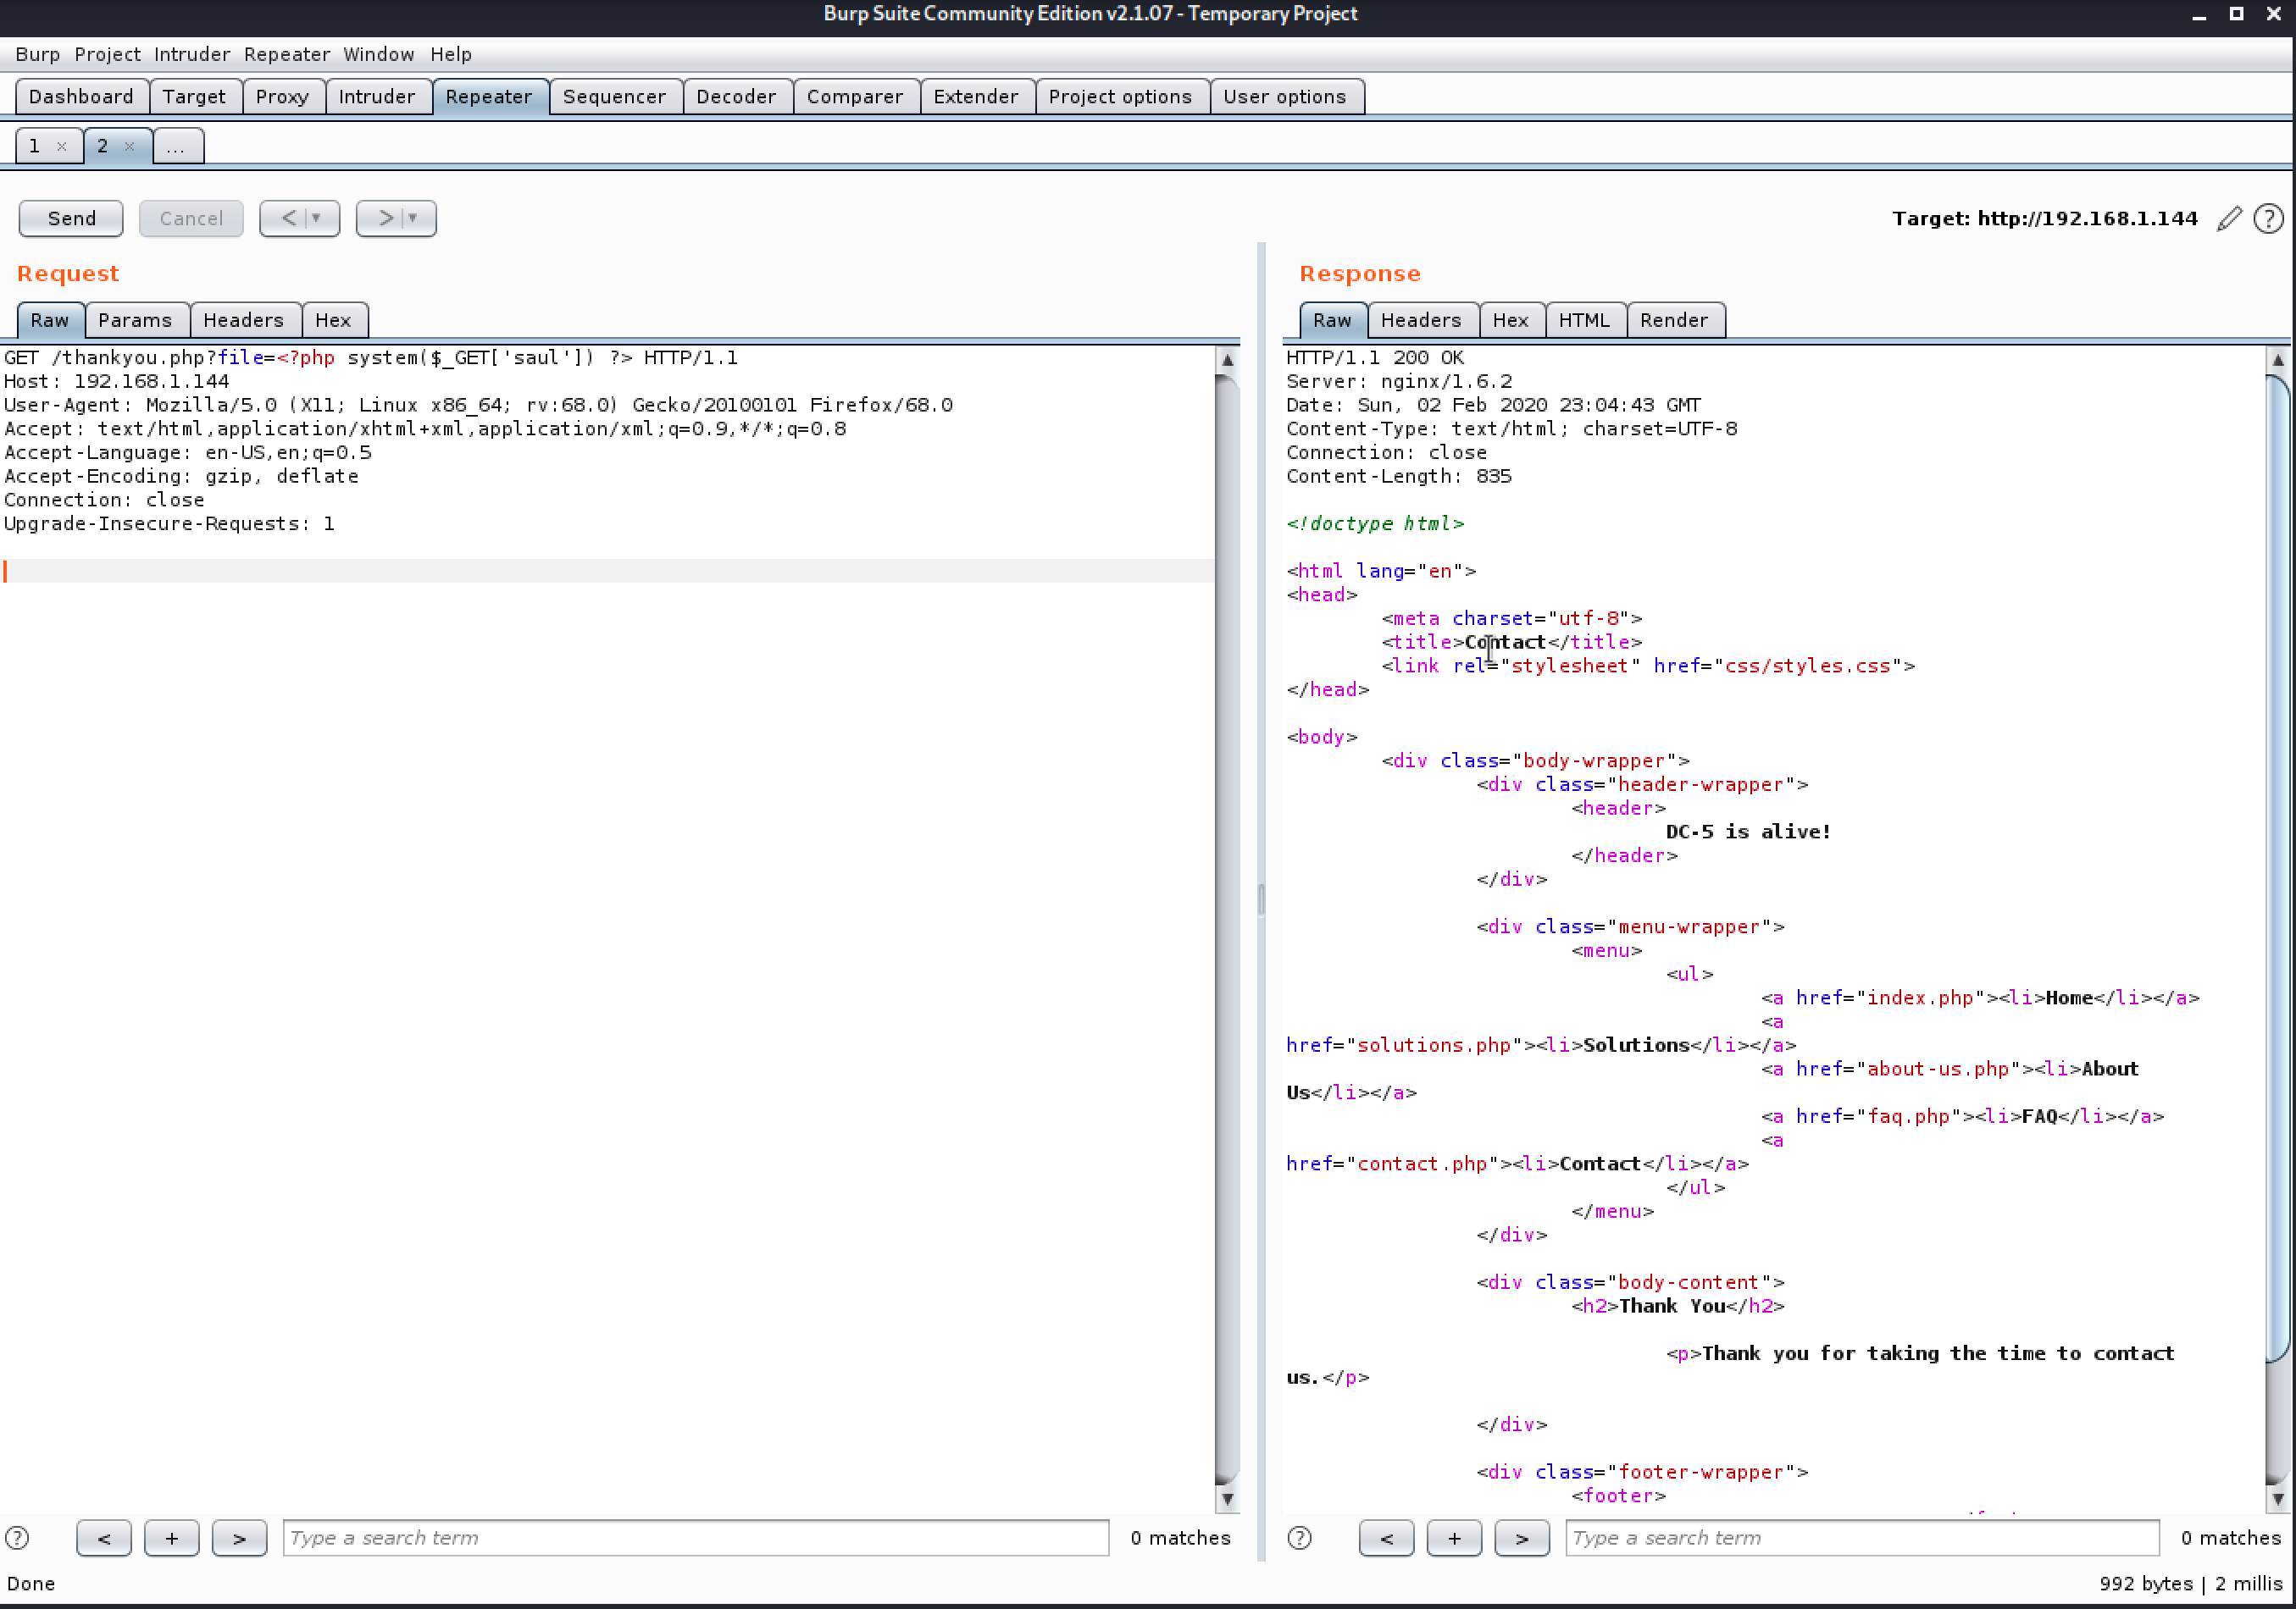The height and width of the screenshot is (1609, 2296).
Task: Go to next match in response search
Action: click(x=1521, y=1538)
